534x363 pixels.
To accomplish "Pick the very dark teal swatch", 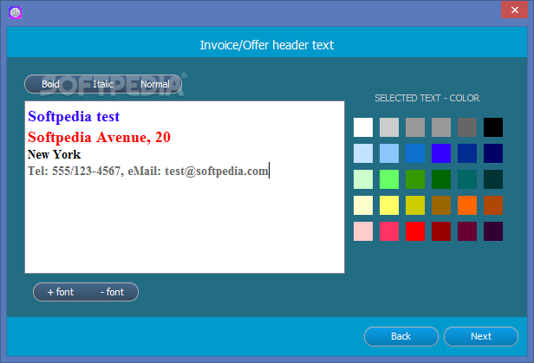I will [493, 179].
